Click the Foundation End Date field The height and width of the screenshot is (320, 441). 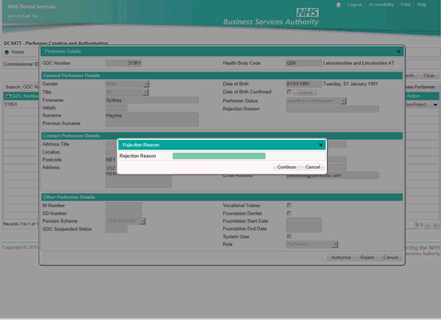tap(304, 228)
